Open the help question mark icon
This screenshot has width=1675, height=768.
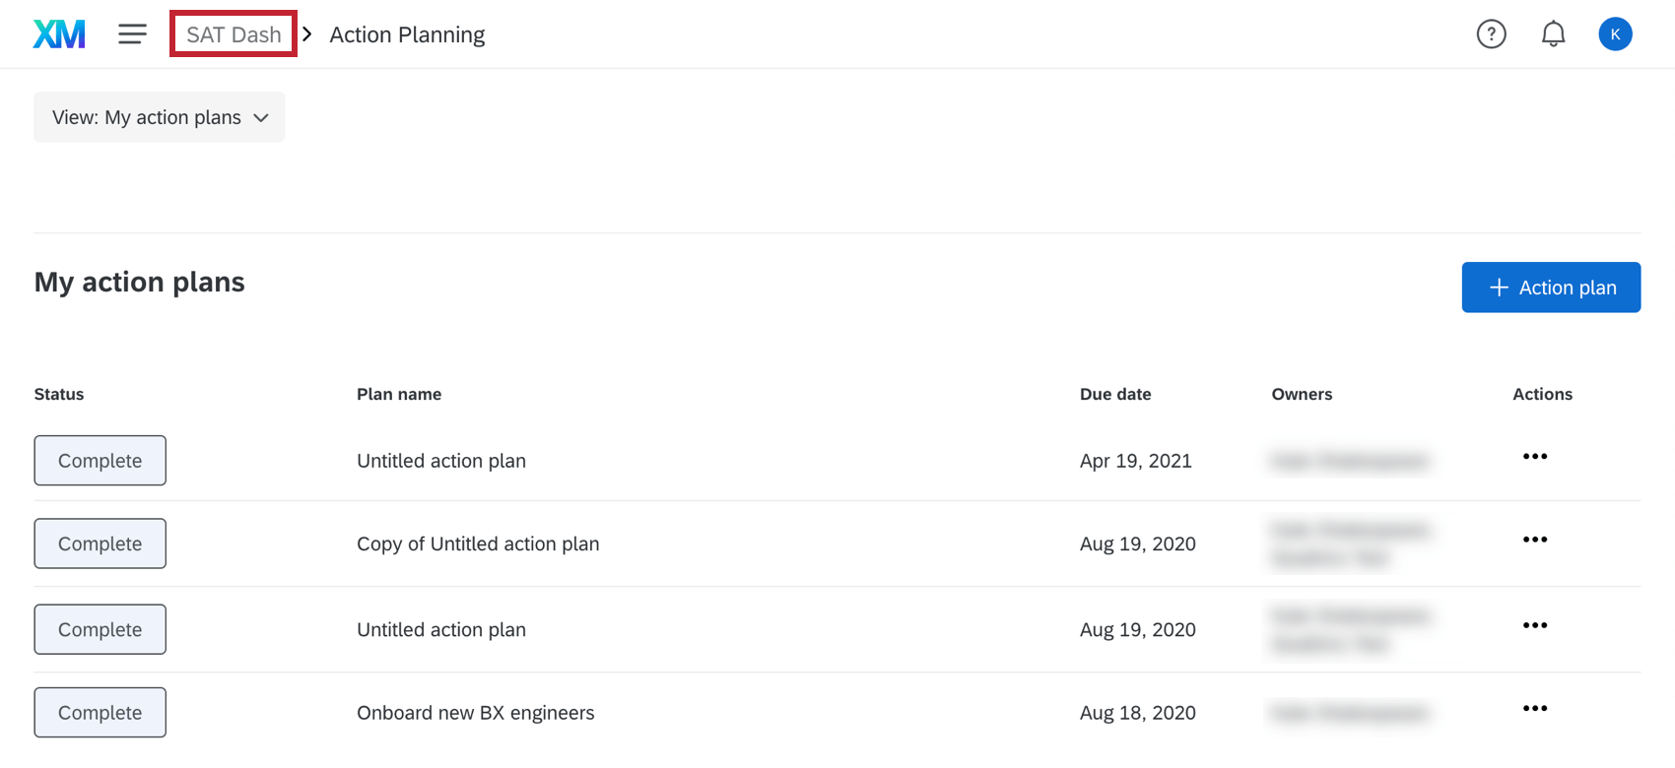(x=1491, y=34)
